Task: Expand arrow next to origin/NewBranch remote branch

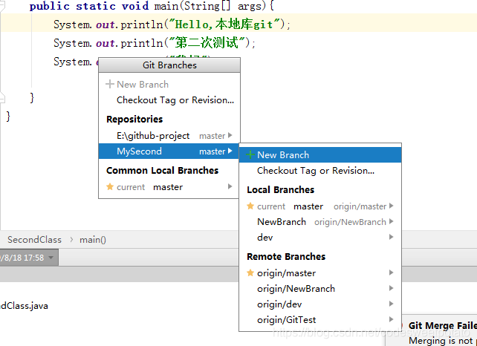Action: tap(392, 288)
